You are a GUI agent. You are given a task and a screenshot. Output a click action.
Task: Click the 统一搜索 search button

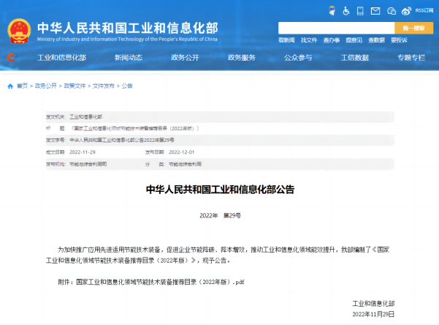pyautogui.click(x=414, y=28)
